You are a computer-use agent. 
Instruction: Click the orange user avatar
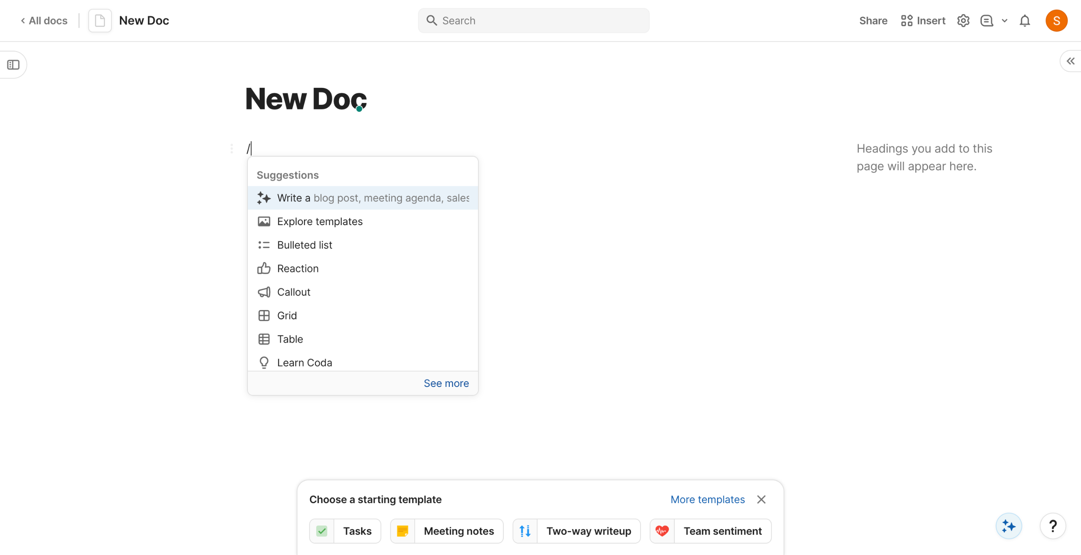click(1057, 21)
